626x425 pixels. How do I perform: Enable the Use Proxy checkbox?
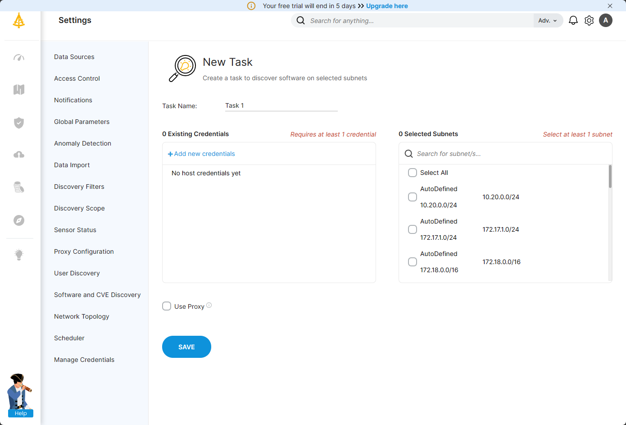[167, 306]
